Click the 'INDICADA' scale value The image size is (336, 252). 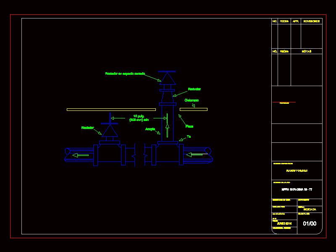pyautogui.click(x=310, y=209)
